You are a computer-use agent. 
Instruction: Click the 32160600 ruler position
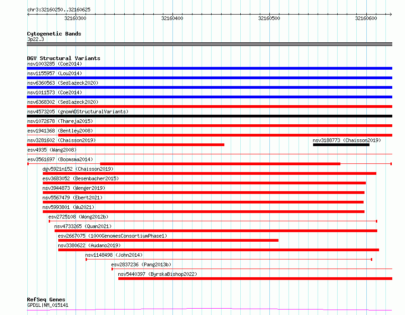click(x=366, y=18)
